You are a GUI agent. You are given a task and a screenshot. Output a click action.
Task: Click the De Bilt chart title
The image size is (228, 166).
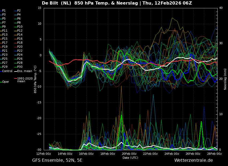click(117, 3)
